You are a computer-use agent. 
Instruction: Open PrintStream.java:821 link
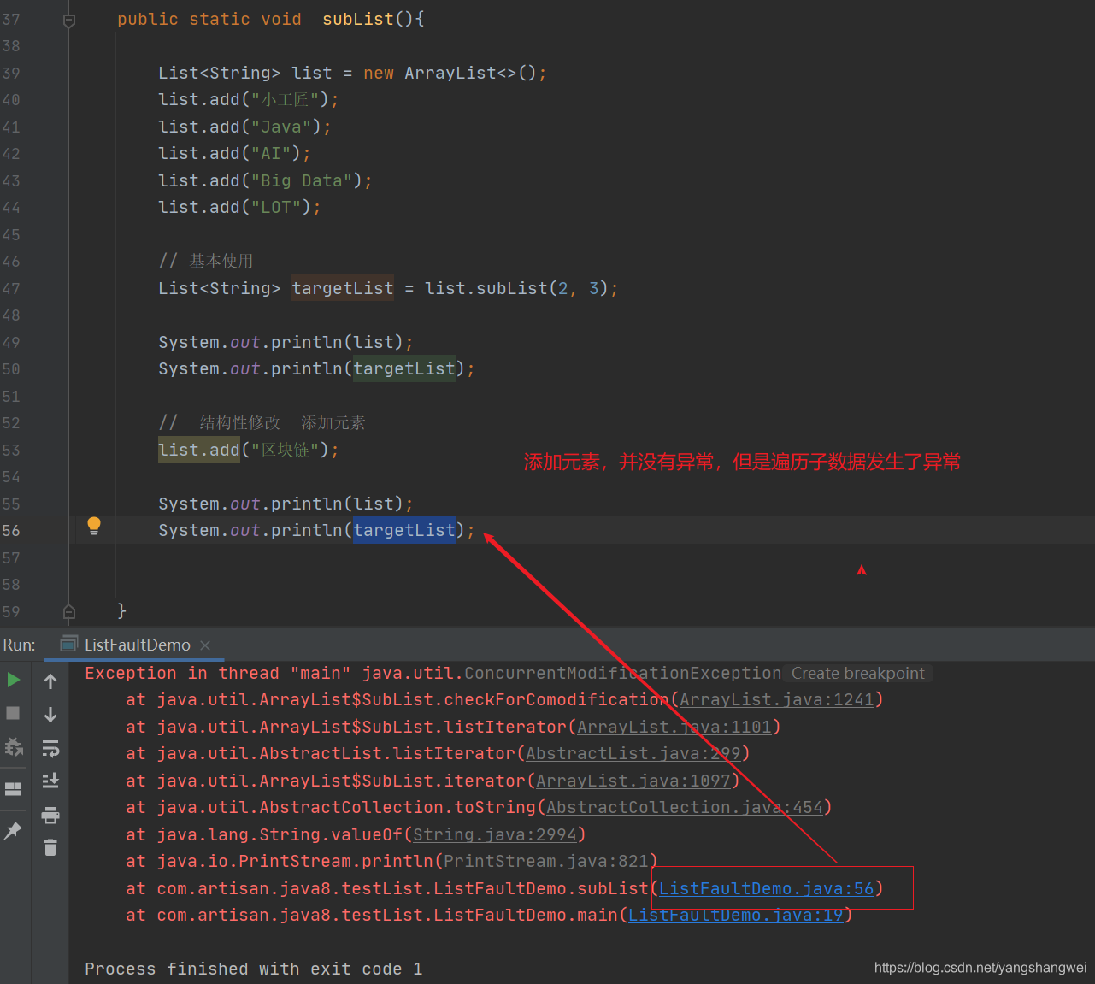click(546, 861)
